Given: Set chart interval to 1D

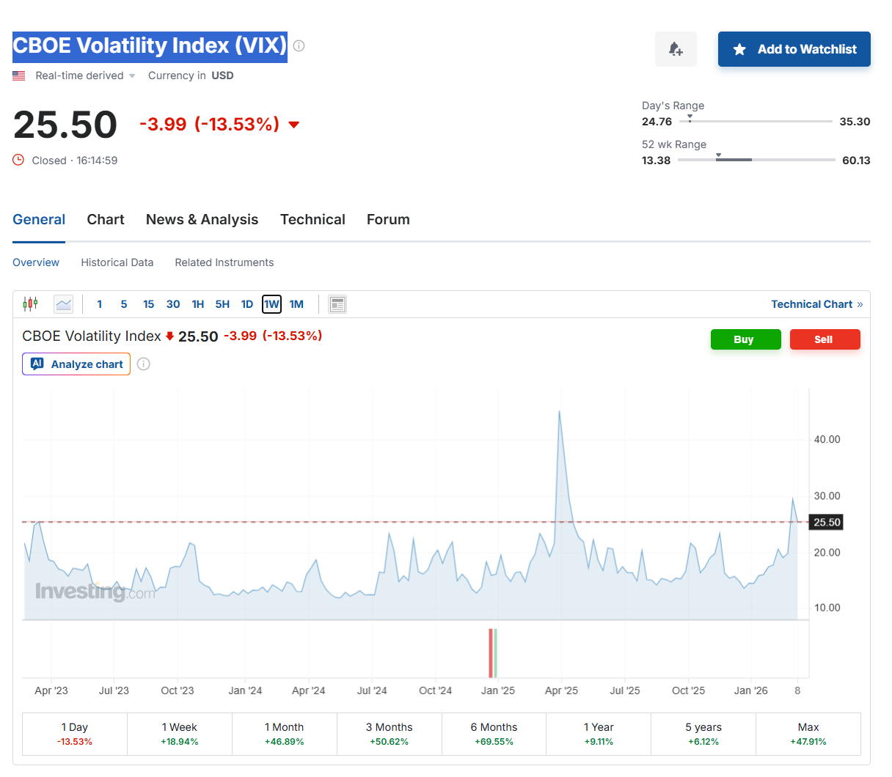Looking at the screenshot, I should [x=247, y=304].
